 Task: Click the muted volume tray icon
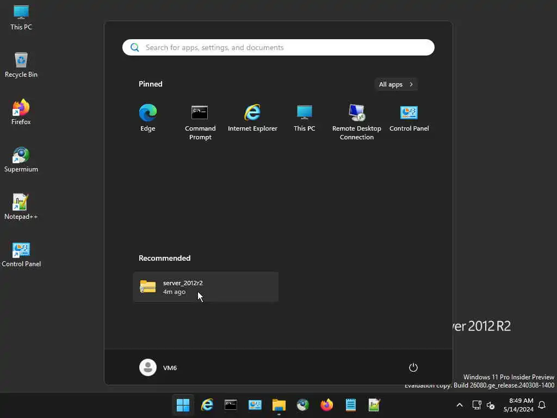pyautogui.click(x=491, y=405)
